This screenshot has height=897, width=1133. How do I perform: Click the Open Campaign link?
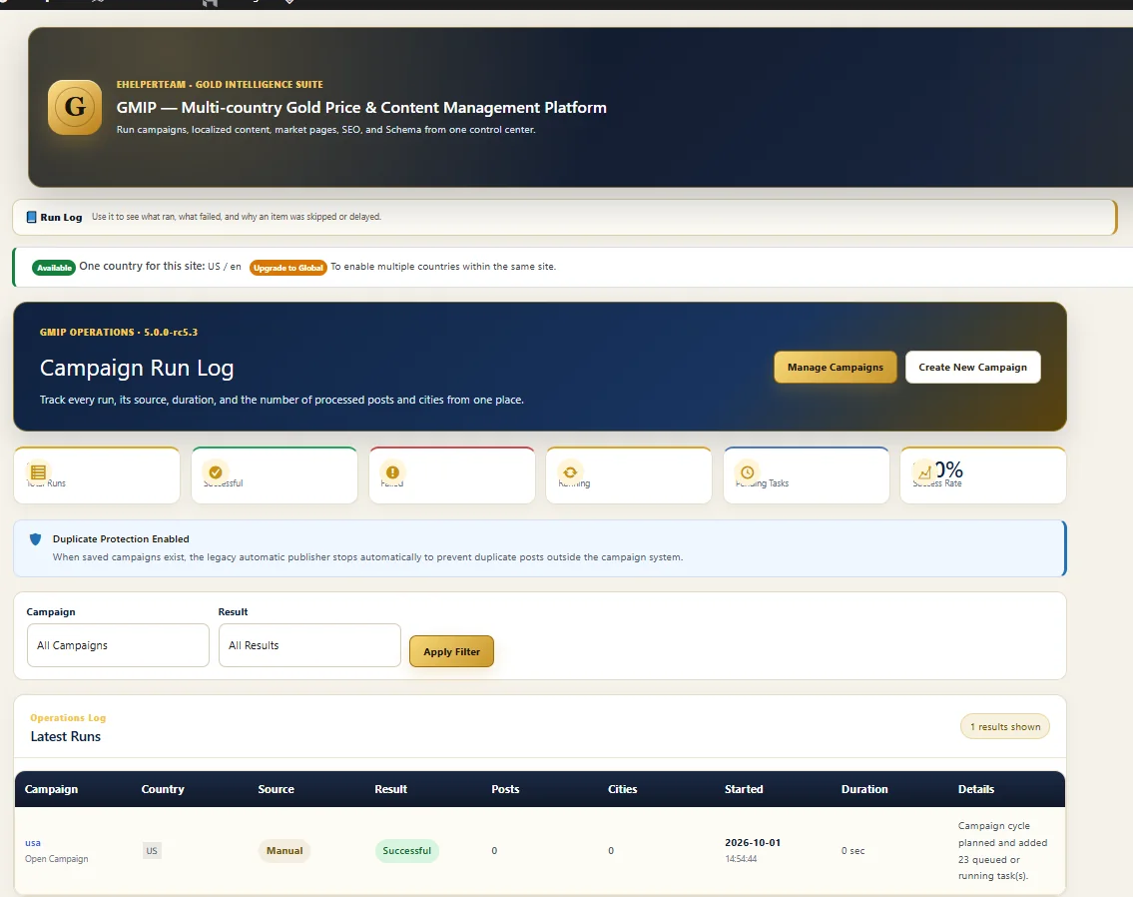click(56, 859)
